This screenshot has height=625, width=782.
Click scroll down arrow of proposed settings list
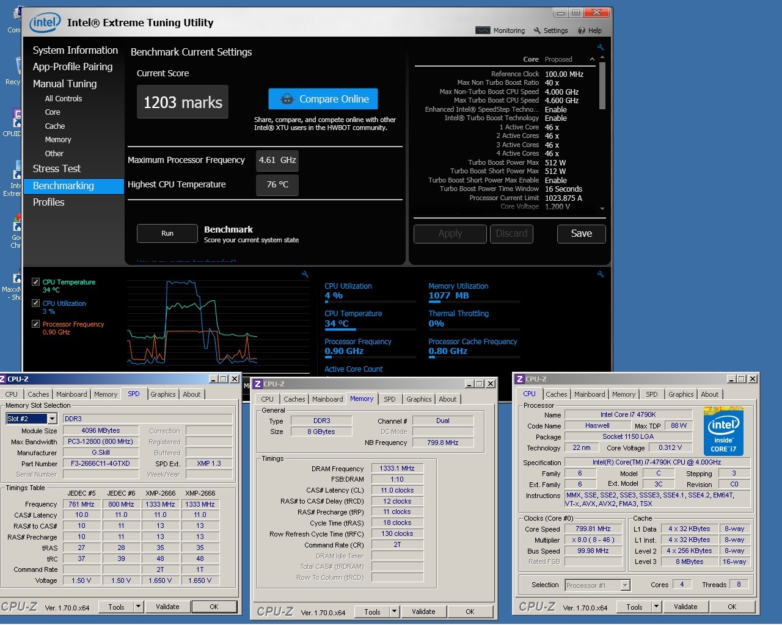tap(602, 208)
